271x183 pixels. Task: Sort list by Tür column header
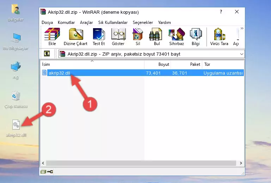223,64
